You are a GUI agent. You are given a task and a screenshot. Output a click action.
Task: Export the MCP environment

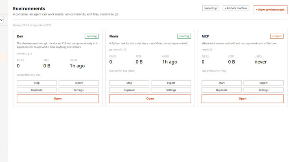tap(263, 83)
